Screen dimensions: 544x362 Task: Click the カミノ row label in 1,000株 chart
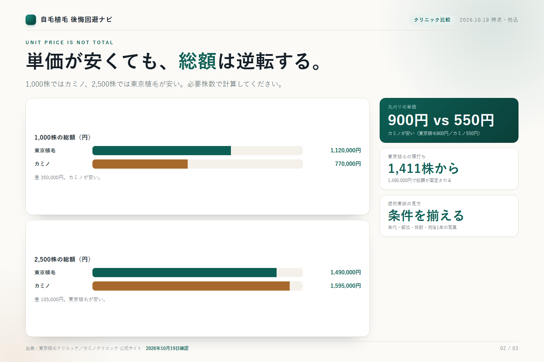point(42,164)
